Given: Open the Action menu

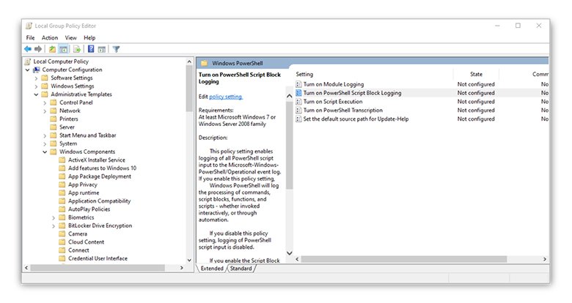Looking at the screenshot, I should tap(50, 37).
